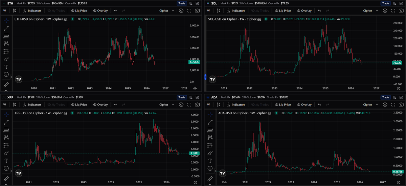Toggle Overlay visibility on SOL chart

click(304, 11)
